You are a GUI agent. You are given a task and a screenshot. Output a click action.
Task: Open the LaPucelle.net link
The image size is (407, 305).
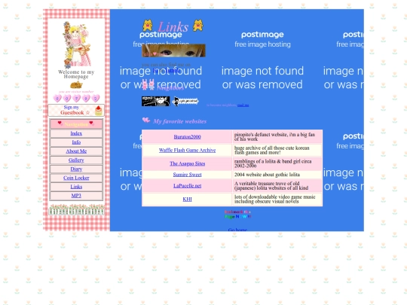[x=187, y=186]
